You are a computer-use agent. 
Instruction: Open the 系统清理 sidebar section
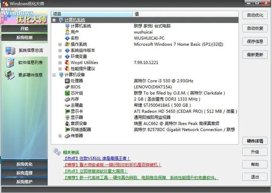pyautogui.click(x=24, y=173)
